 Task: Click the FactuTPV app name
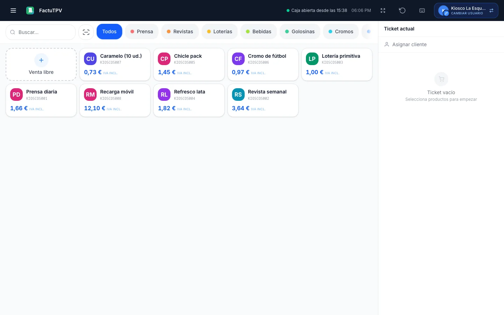(x=51, y=10)
